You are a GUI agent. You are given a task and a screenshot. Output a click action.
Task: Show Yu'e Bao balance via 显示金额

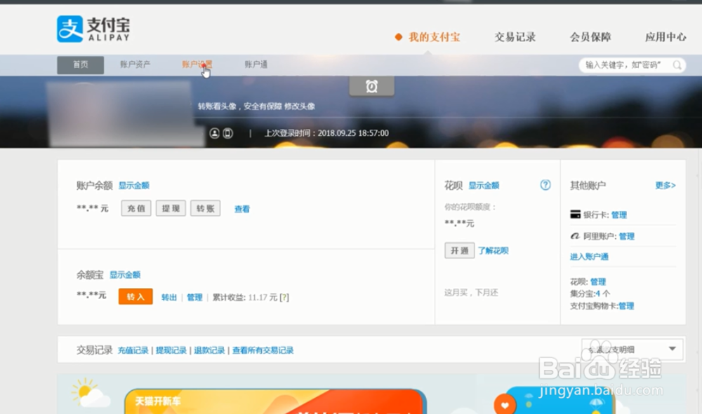point(125,274)
